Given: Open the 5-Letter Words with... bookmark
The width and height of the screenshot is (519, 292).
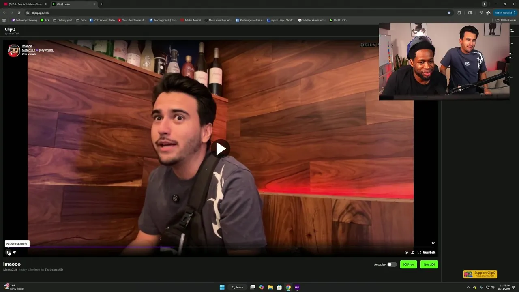Looking at the screenshot, I should 312,20.
